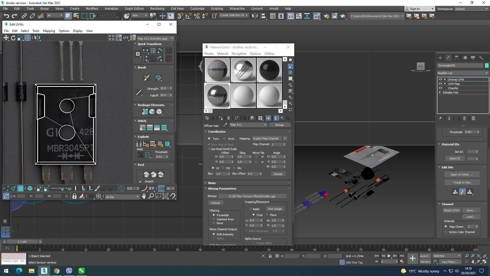The image size is (490, 276).
Task: Select the Summed Area filtering option
Action: 214,219
